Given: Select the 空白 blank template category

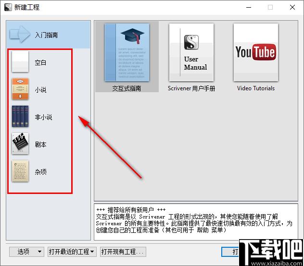Looking at the screenshot, I should click(48, 62).
